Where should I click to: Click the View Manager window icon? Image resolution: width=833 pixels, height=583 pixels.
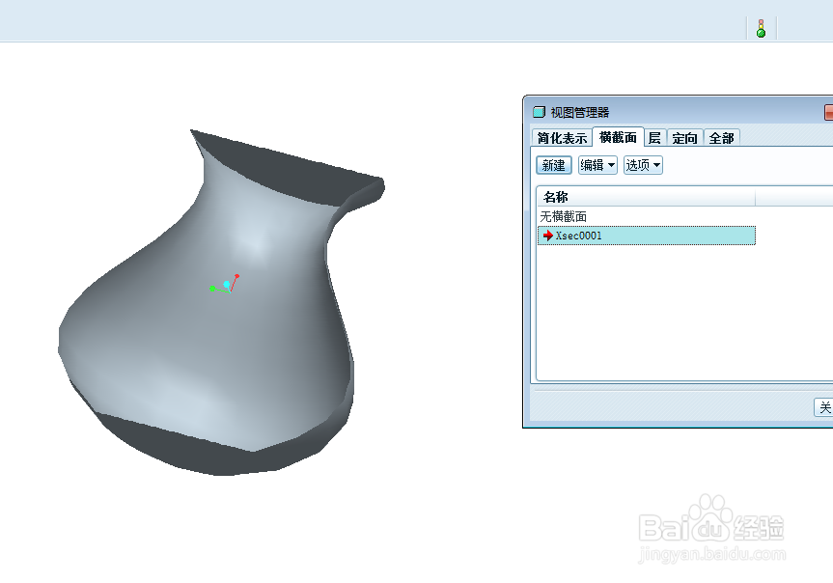[x=539, y=112]
